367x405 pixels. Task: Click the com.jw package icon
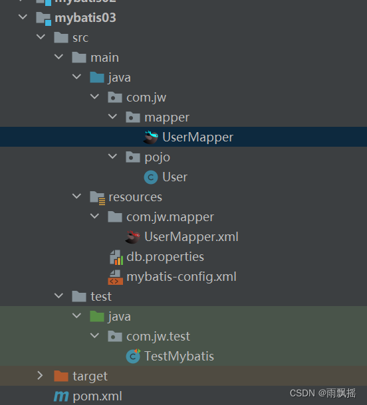pyautogui.click(x=115, y=98)
